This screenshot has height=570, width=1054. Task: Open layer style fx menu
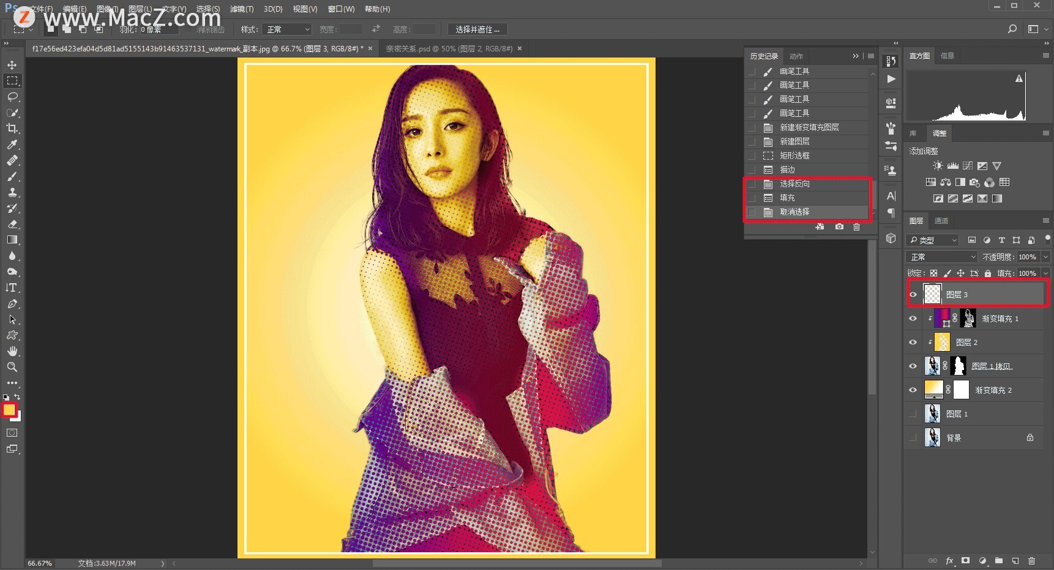(949, 560)
